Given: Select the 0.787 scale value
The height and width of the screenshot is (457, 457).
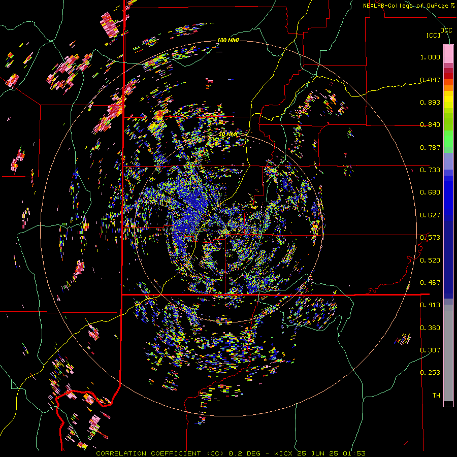Looking at the screenshot, I should pos(430,147).
